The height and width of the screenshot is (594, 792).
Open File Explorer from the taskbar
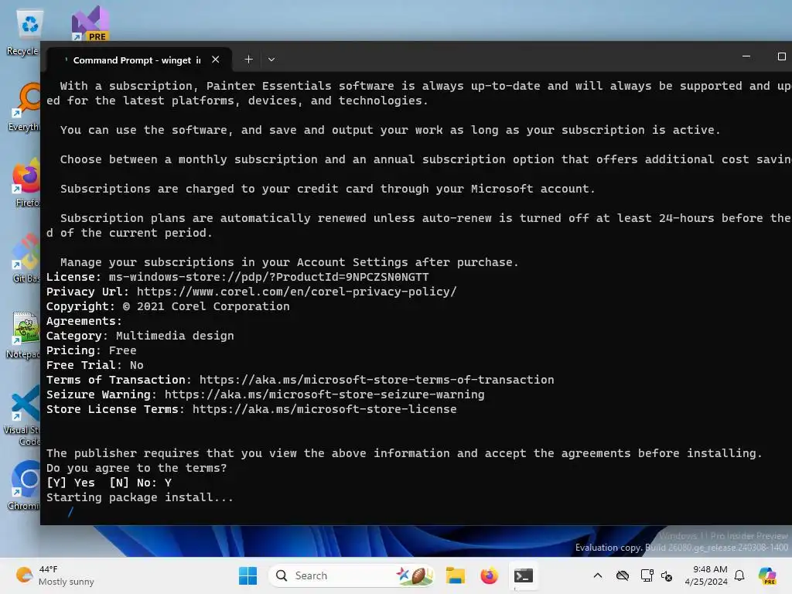point(455,575)
